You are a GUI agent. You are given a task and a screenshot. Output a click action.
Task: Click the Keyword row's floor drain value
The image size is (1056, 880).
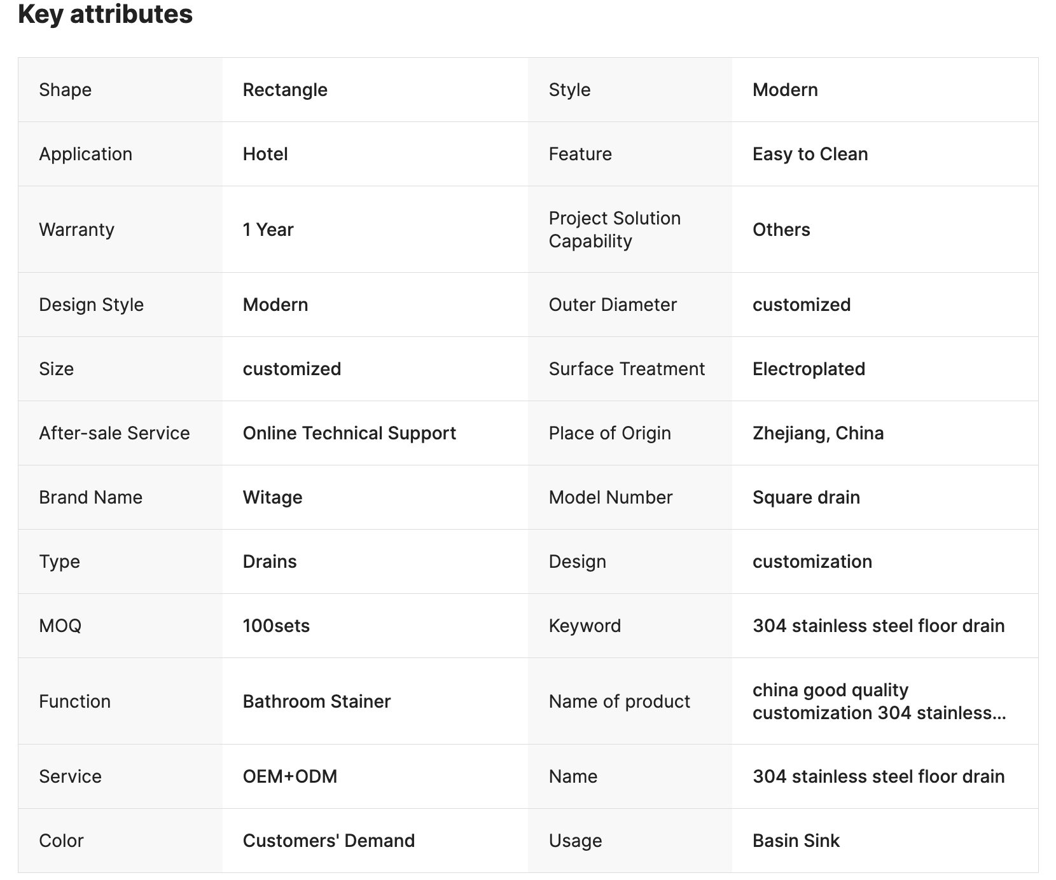coord(879,626)
